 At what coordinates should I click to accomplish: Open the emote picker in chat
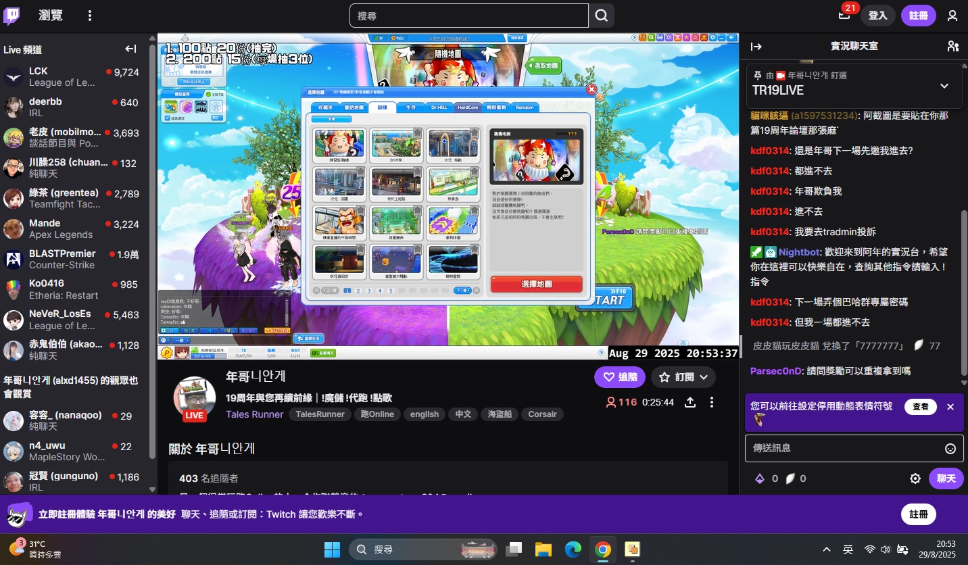[950, 449]
